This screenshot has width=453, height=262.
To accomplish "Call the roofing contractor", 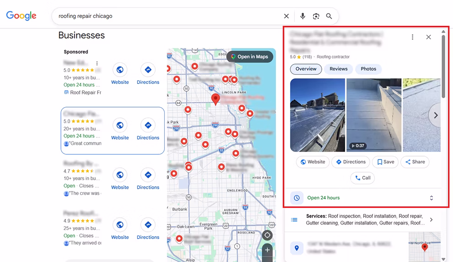I will pyautogui.click(x=362, y=178).
